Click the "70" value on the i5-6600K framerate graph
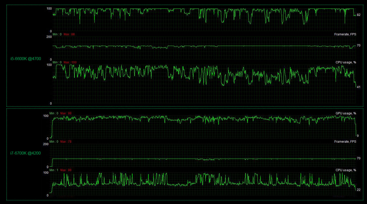 (x=359, y=45)
